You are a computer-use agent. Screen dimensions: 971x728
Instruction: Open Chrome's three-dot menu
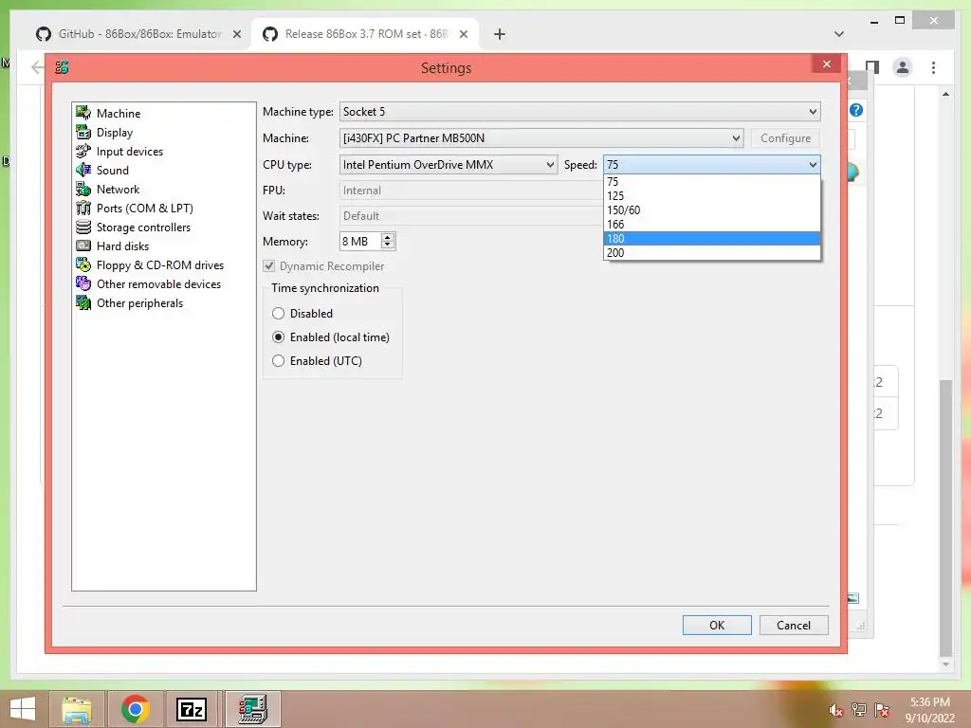click(x=933, y=67)
